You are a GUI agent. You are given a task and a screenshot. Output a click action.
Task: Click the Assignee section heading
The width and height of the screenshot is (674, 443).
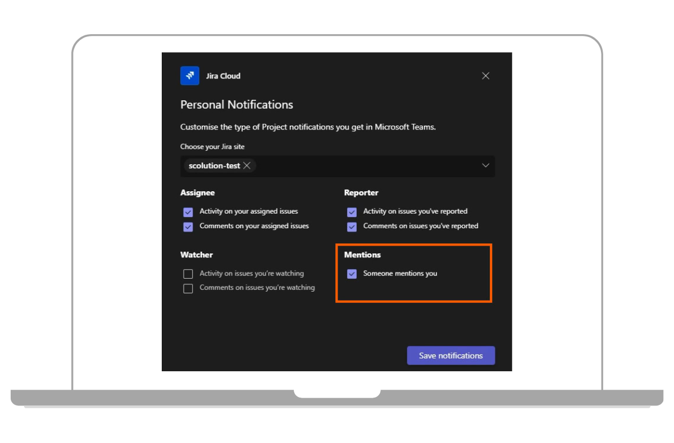(x=197, y=192)
